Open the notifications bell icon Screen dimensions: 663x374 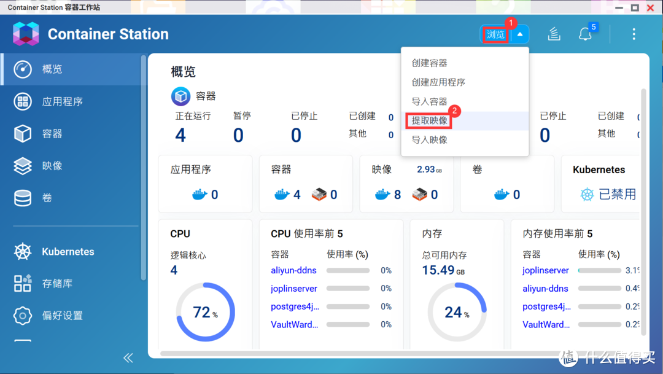pos(585,34)
